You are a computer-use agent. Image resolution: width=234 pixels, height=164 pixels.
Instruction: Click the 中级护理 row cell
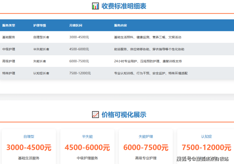point(9,49)
